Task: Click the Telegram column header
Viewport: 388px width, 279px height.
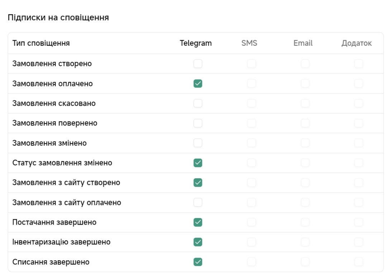Action: tap(196, 43)
